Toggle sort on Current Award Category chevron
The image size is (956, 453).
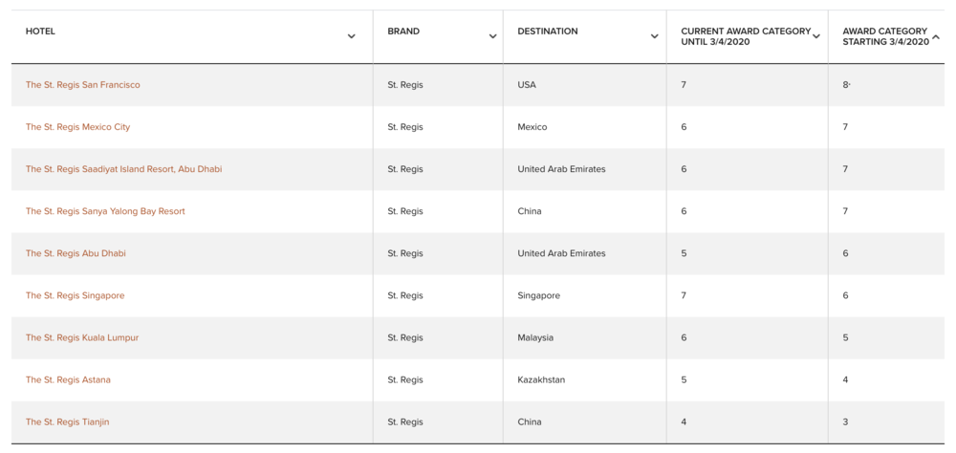tap(816, 36)
